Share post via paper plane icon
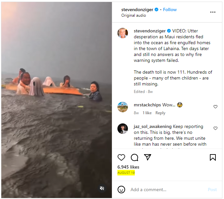This screenshot has height=199, width=224. (x=148, y=157)
